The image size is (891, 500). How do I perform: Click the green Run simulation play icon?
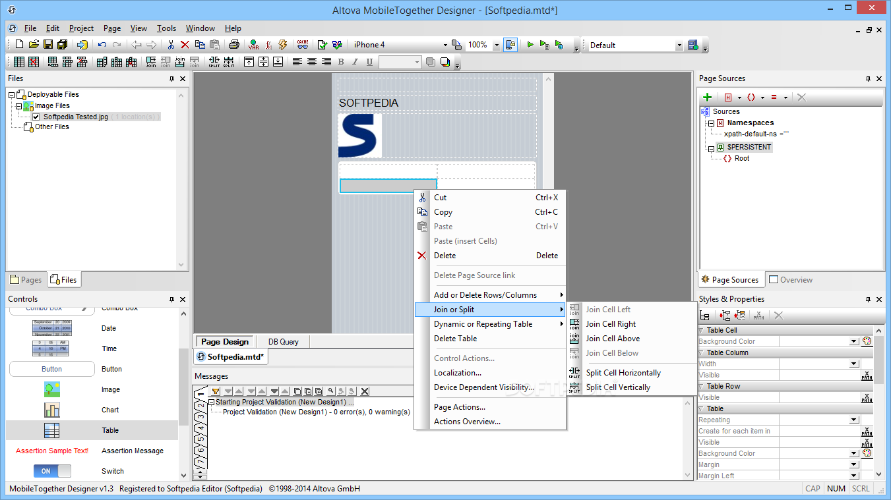click(x=530, y=45)
